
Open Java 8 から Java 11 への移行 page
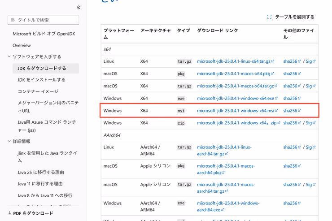coord(45,195)
